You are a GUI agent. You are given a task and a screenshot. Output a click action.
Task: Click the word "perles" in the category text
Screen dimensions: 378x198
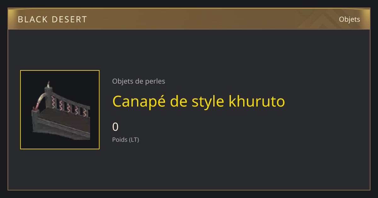tap(155, 81)
